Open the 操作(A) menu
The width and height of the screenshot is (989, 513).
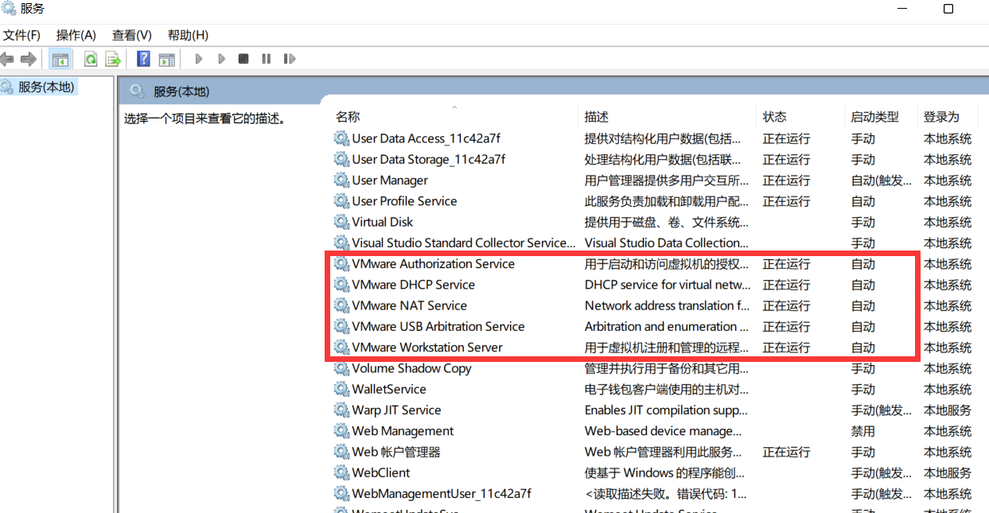tap(75, 35)
